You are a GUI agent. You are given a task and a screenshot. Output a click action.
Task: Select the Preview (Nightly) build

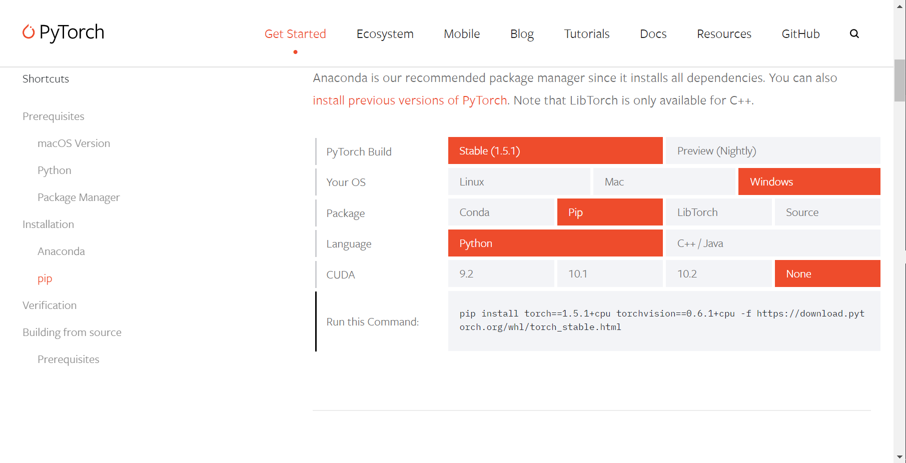(773, 150)
